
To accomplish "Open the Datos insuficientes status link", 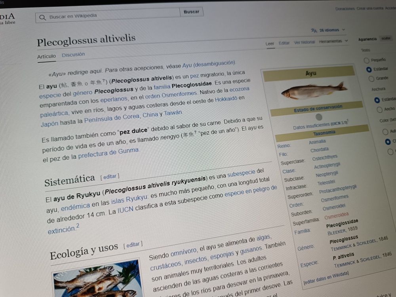I will pos(311,126).
